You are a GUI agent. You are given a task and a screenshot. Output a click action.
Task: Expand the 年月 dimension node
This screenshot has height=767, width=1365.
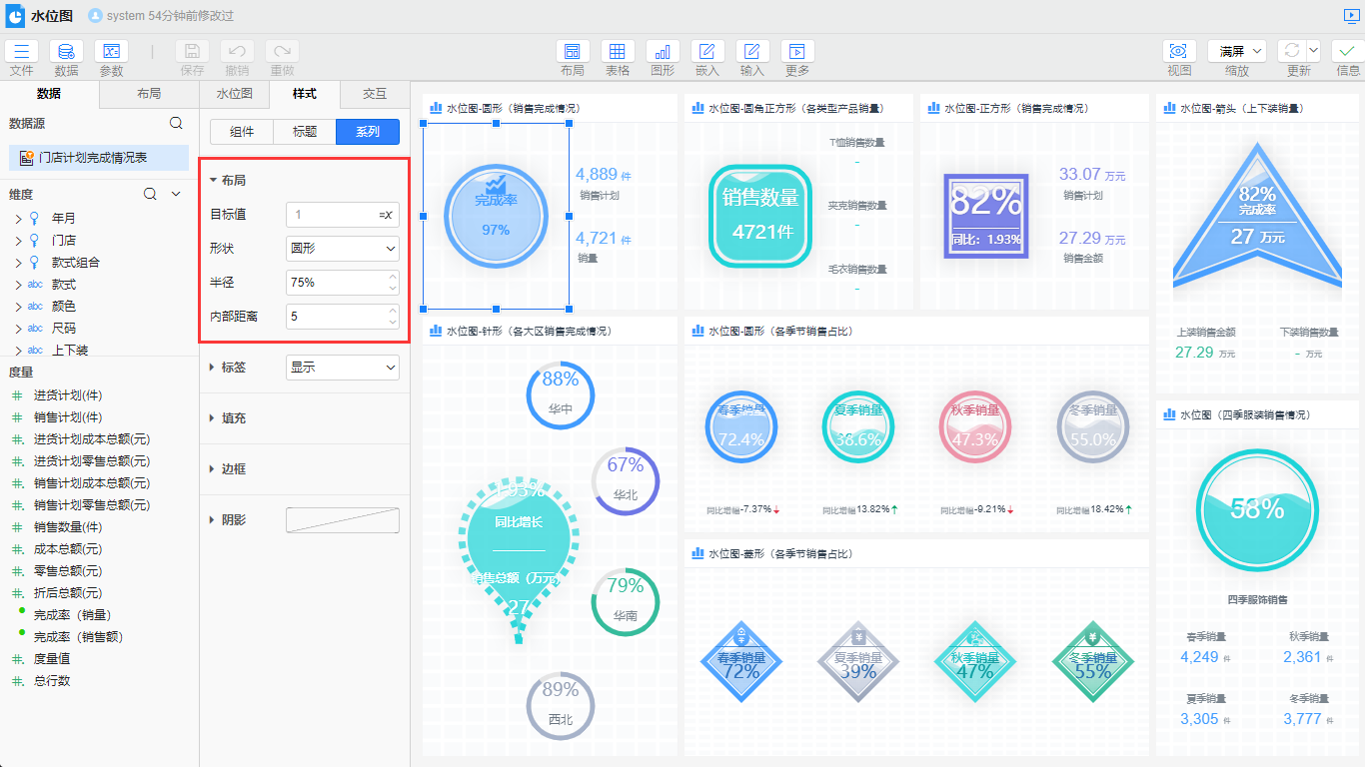click(x=18, y=219)
